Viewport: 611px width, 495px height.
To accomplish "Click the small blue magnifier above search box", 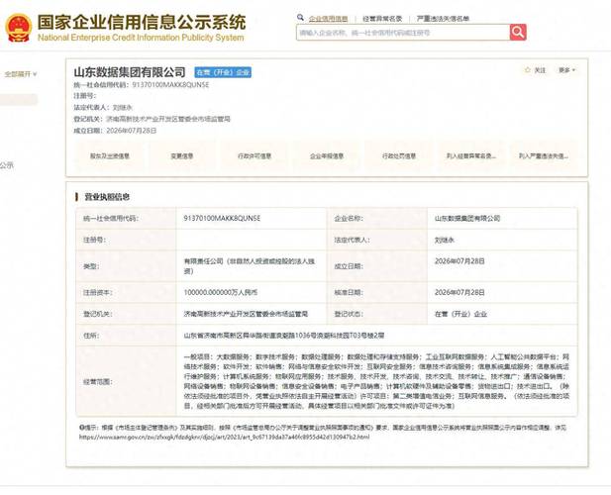I will tap(300, 18).
